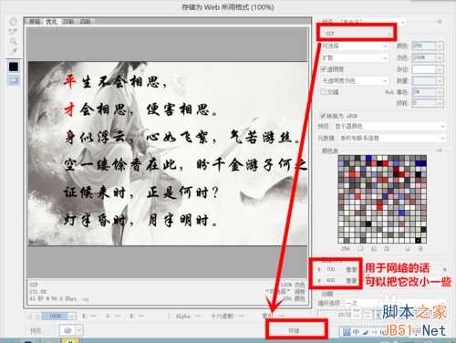456x343 pixels.
Task: Toggle the 转换为 sRGB checkbox
Action: point(324,116)
